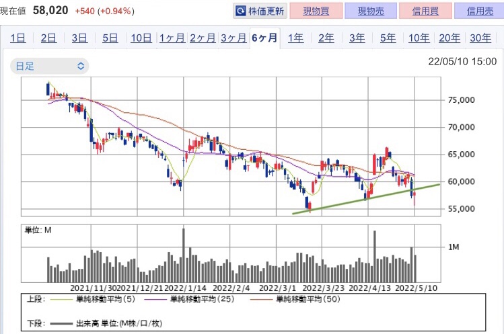The image size is (504, 334).
Task: Click the 現物買 button
Action: point(316,11)
